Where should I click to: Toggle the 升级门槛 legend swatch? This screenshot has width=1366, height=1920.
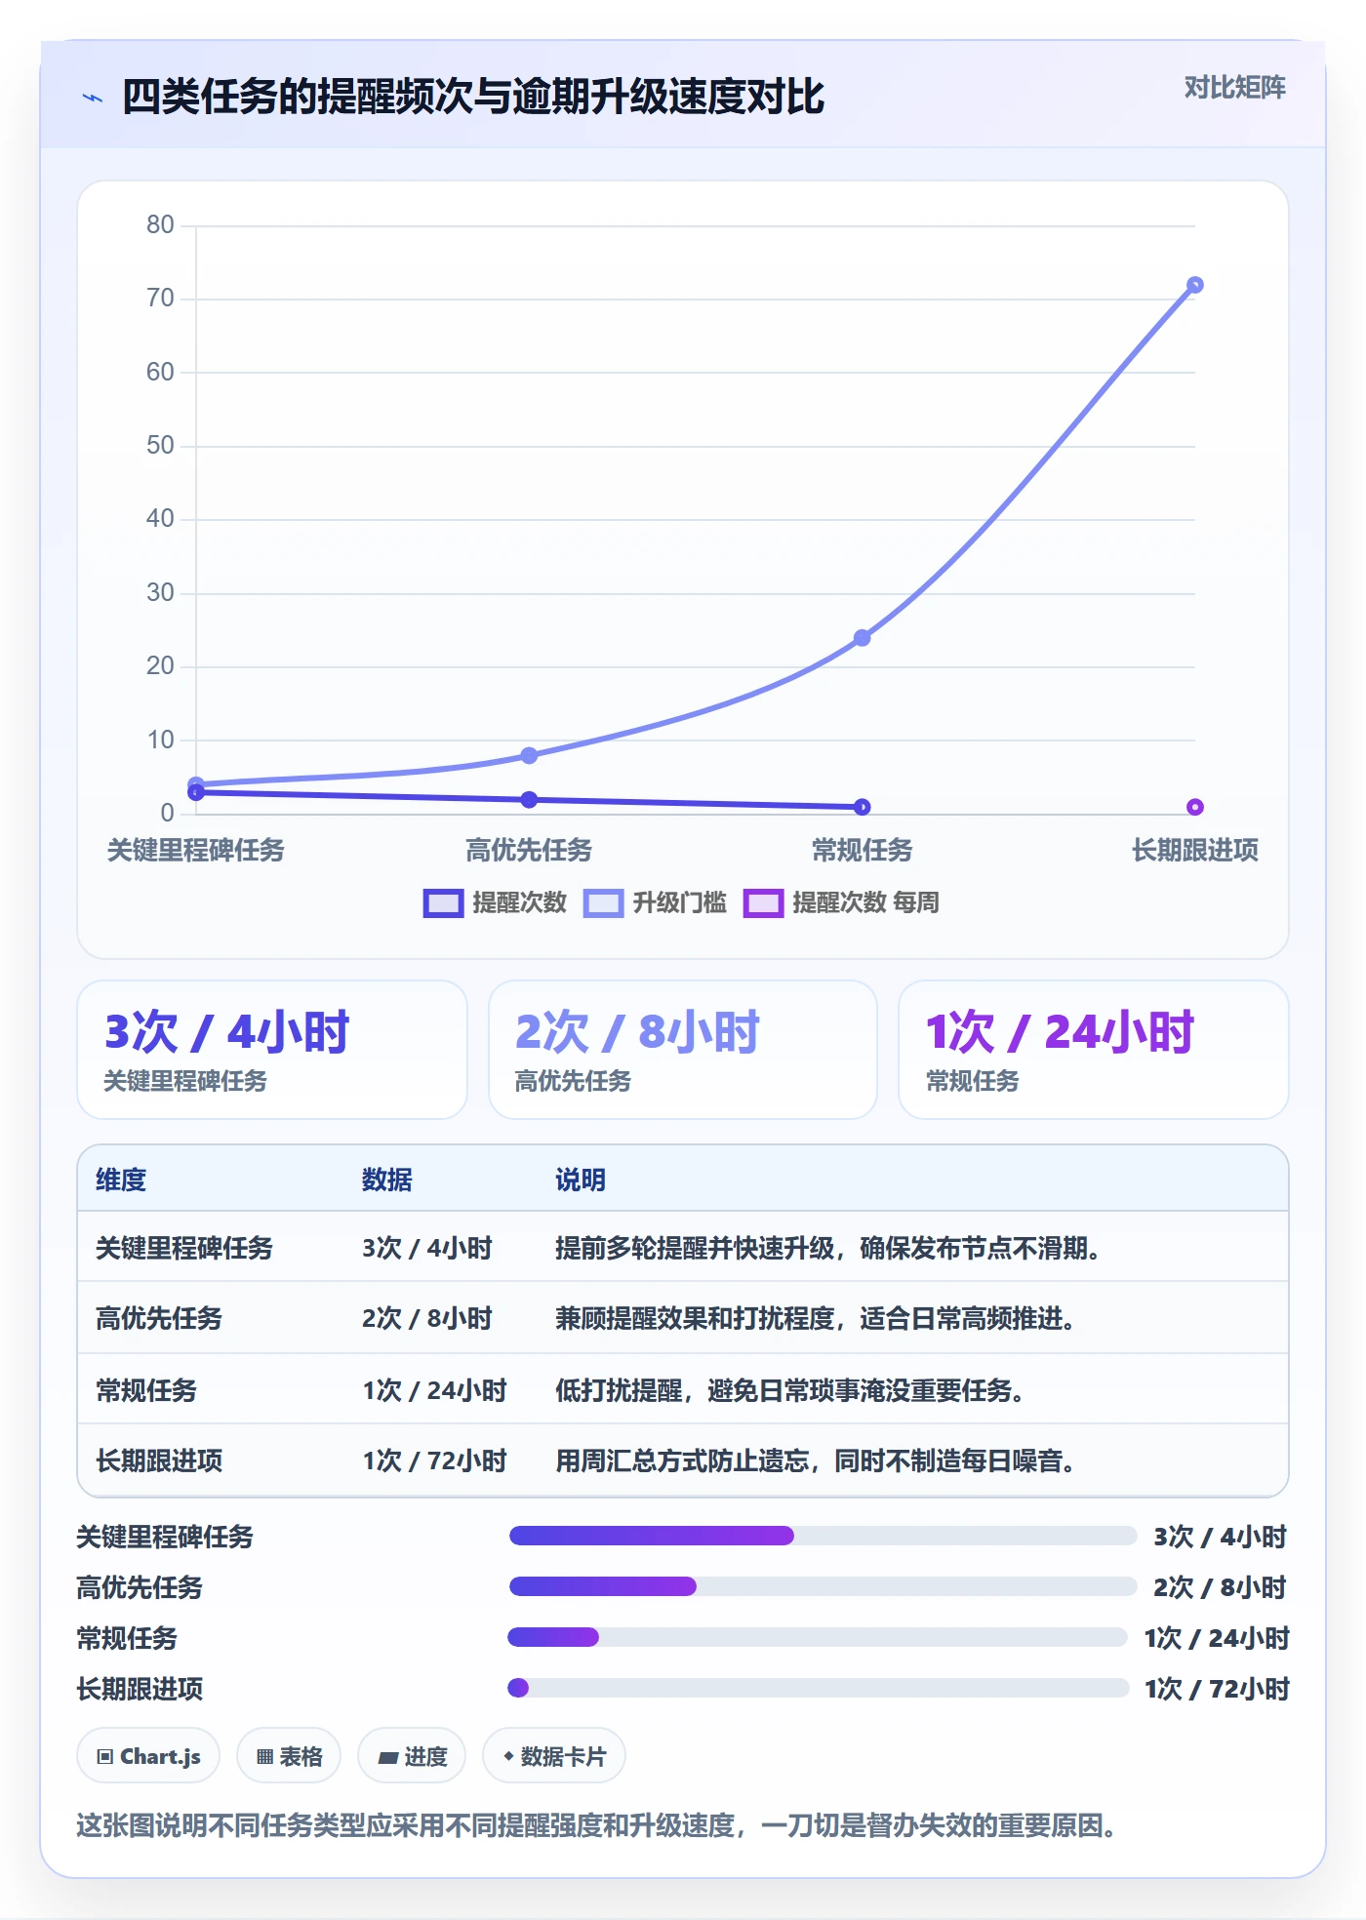click(603, 903)
